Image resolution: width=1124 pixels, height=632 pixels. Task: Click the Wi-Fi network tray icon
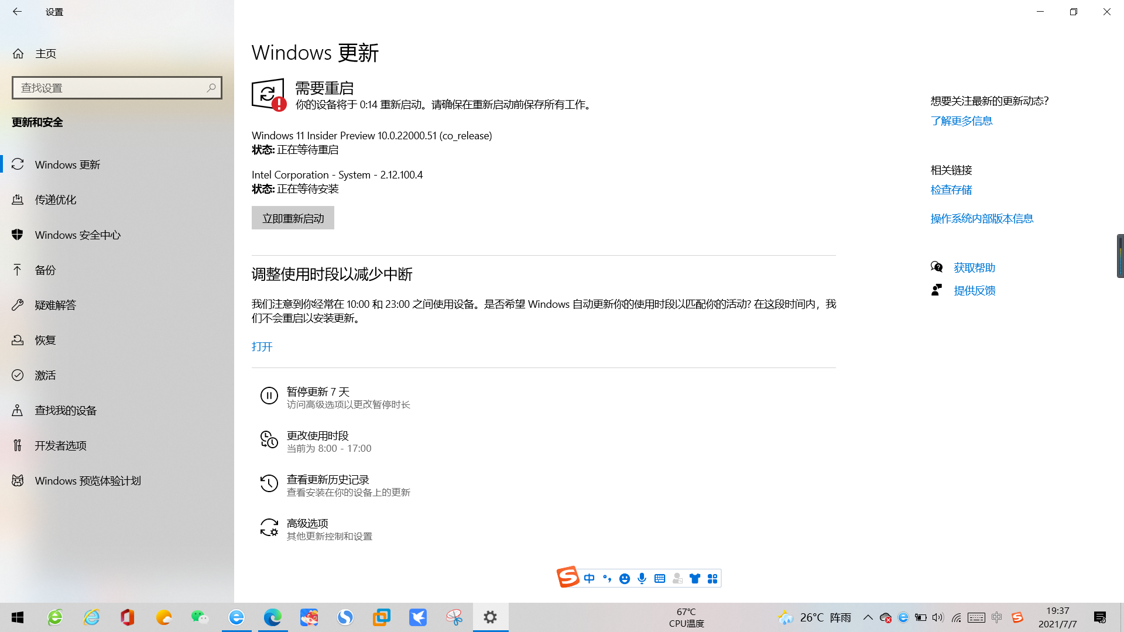[x=957, y=617]
